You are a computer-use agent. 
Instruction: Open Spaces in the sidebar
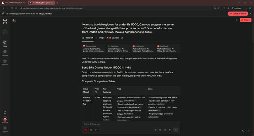5,61
